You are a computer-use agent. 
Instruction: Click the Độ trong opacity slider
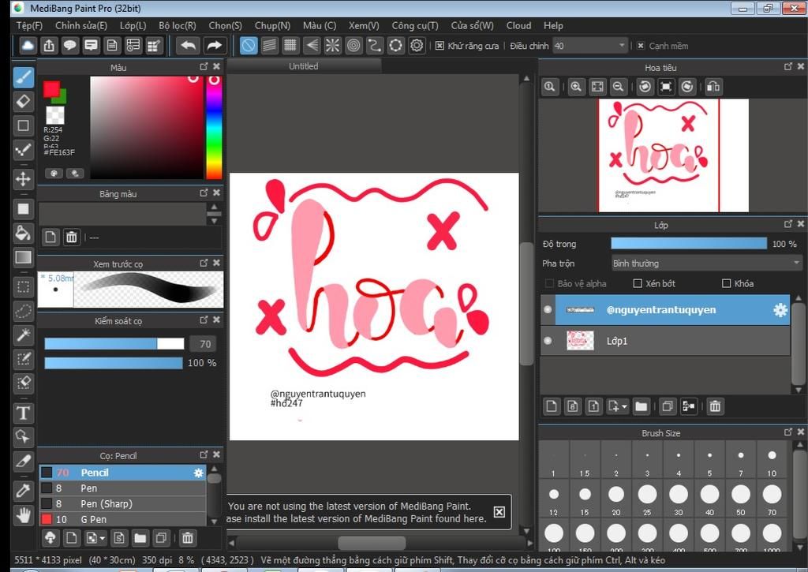[x=688, y=244]
